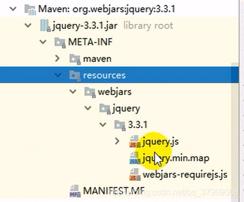The height and width of the screenshot is (202, 244).
Task: Collapse the webjars folder
Action: pos(73,91)
